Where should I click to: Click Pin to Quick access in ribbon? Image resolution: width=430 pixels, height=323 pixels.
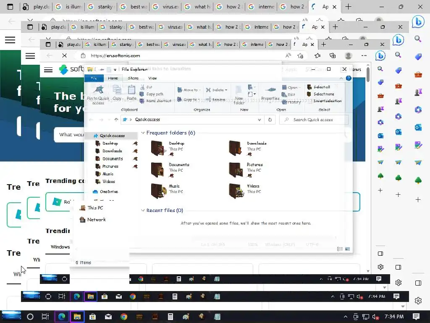tap(98, 94)
